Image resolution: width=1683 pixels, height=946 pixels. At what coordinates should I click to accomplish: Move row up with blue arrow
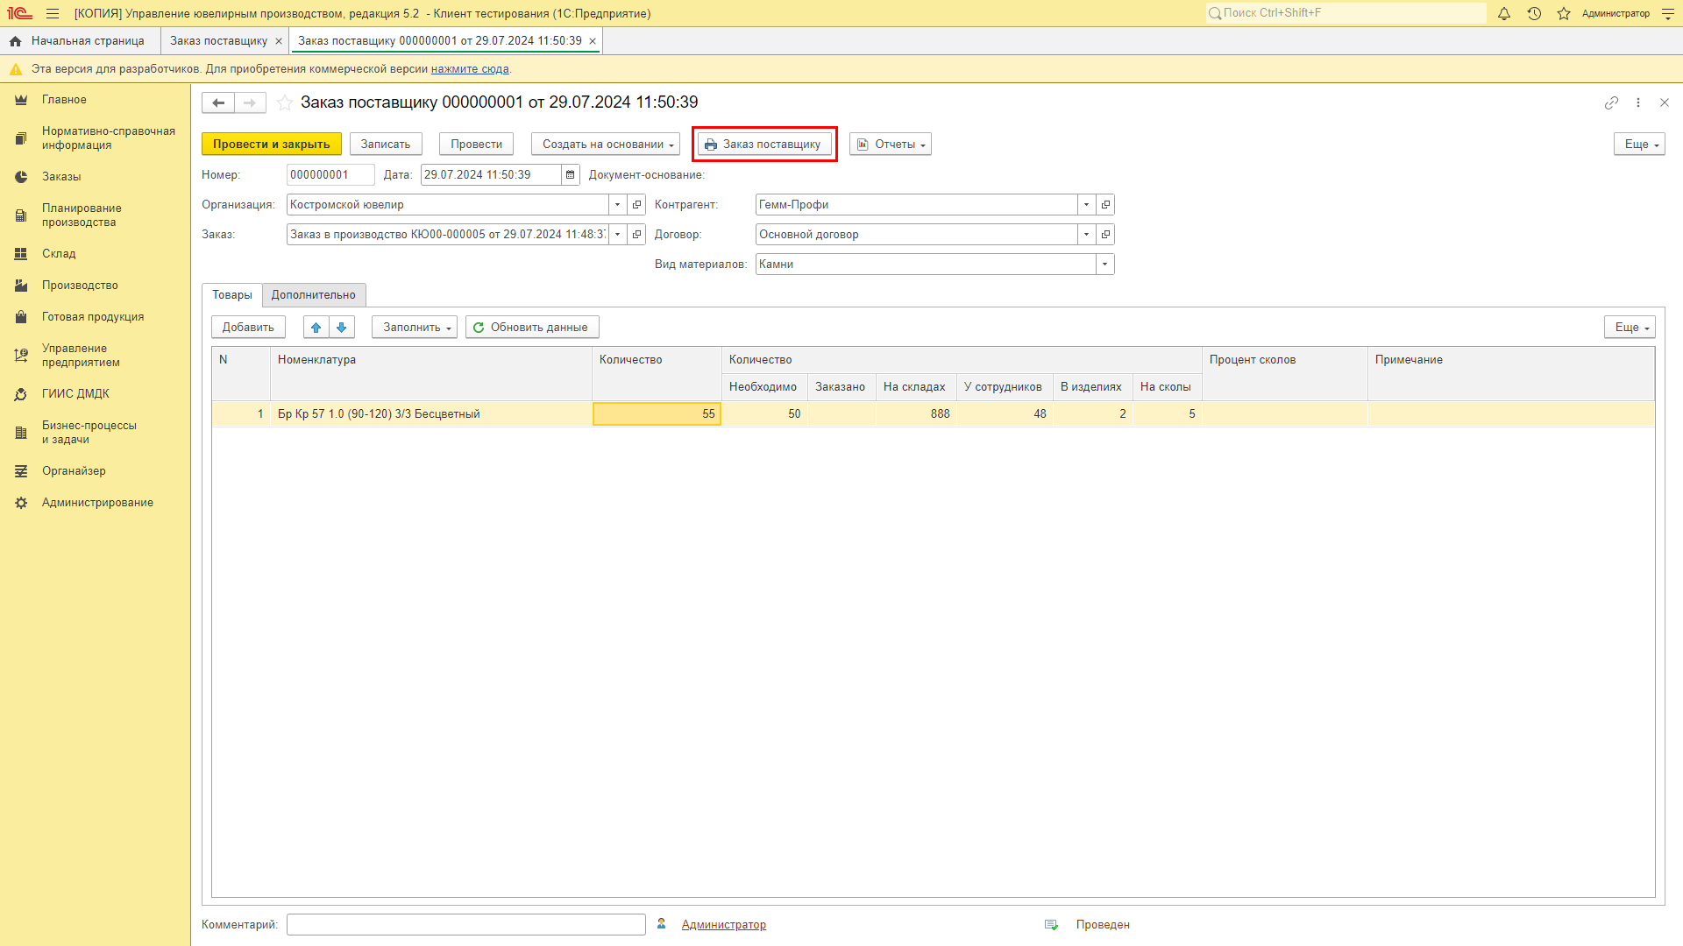[x=316, y=328]
